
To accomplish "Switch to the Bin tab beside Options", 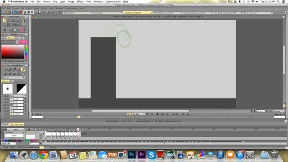I will pos(11,81).
